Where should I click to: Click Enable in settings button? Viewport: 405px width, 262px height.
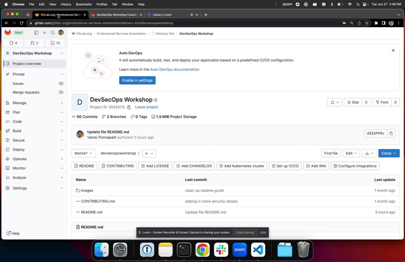tap(137, 80)
